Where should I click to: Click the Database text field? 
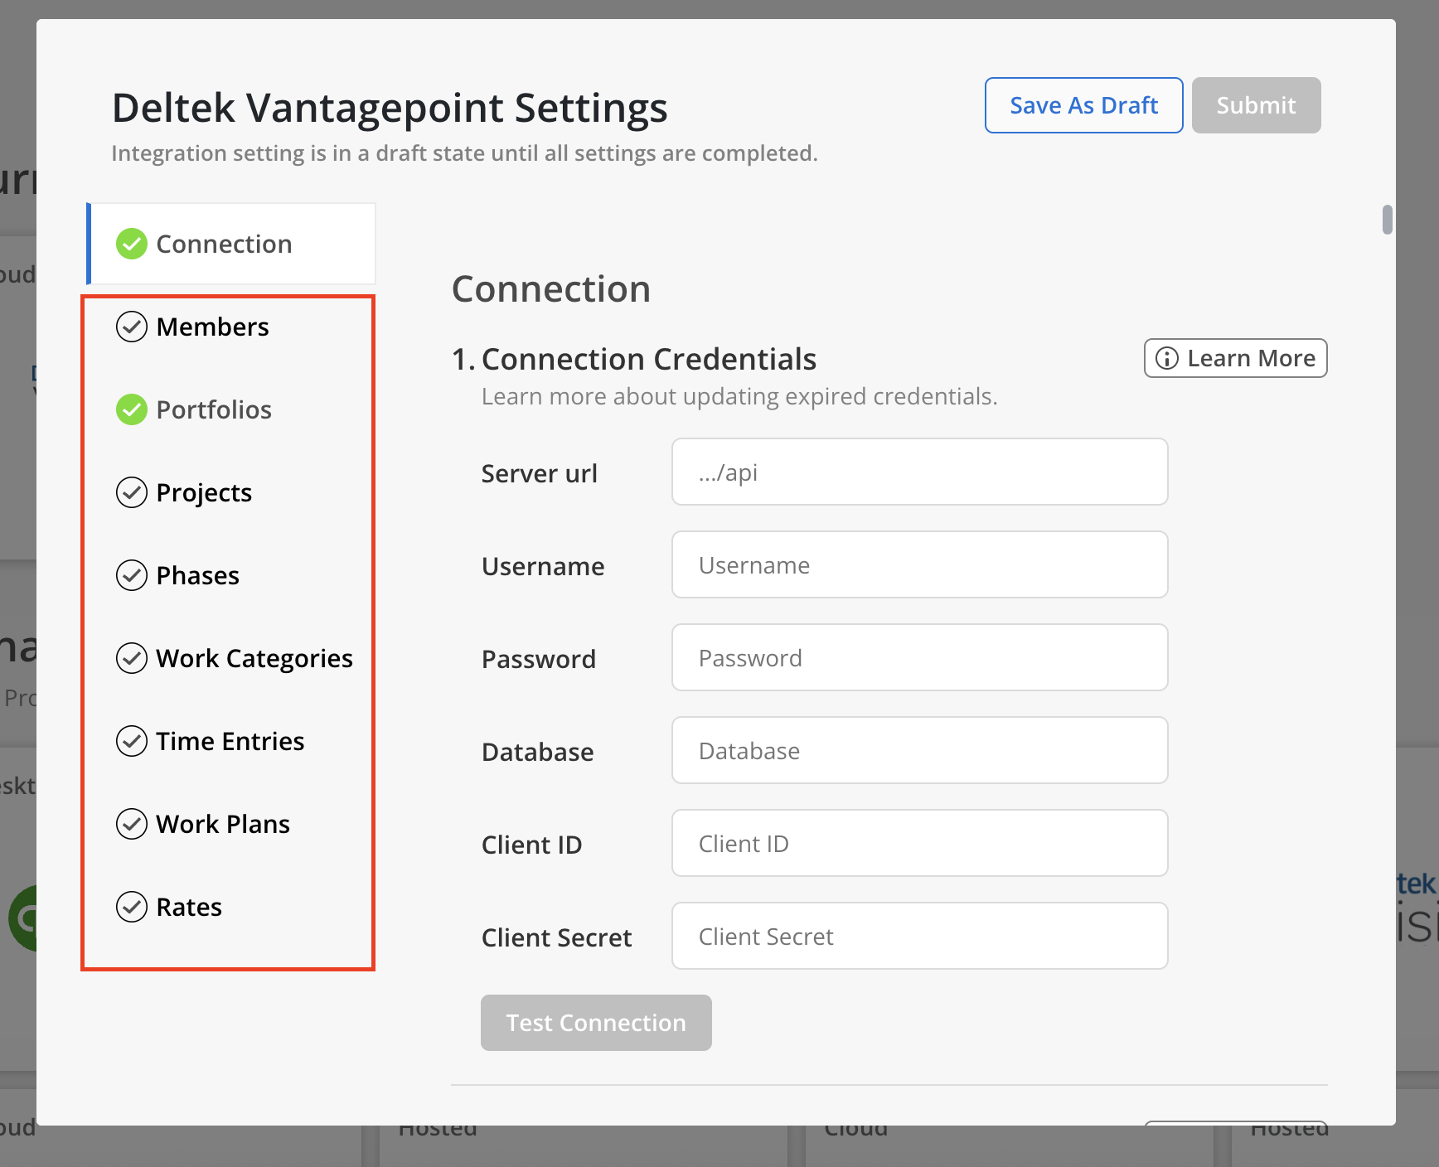(919, 750)
